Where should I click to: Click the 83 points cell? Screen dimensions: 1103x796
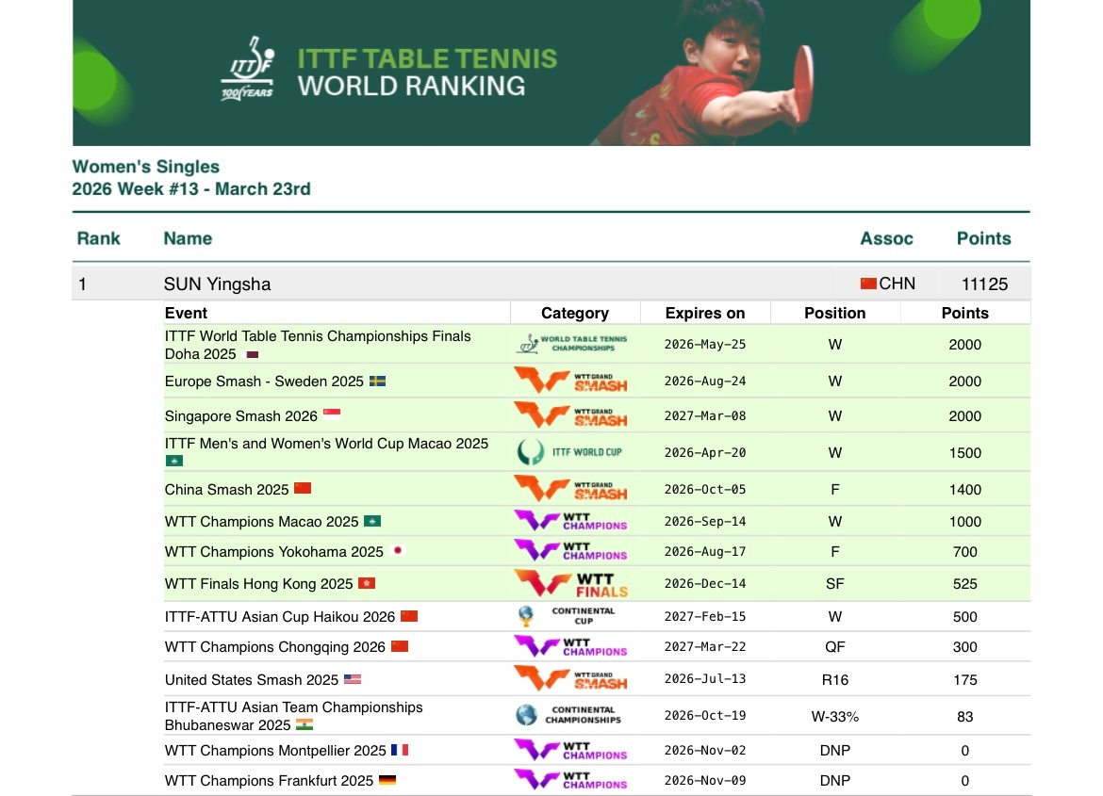pyautogui.click(x=965, y=717)
